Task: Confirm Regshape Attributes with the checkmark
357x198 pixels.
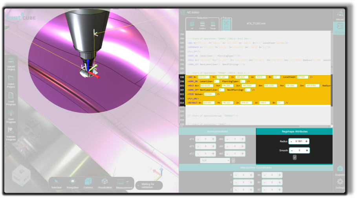Action: coord(295,158)
